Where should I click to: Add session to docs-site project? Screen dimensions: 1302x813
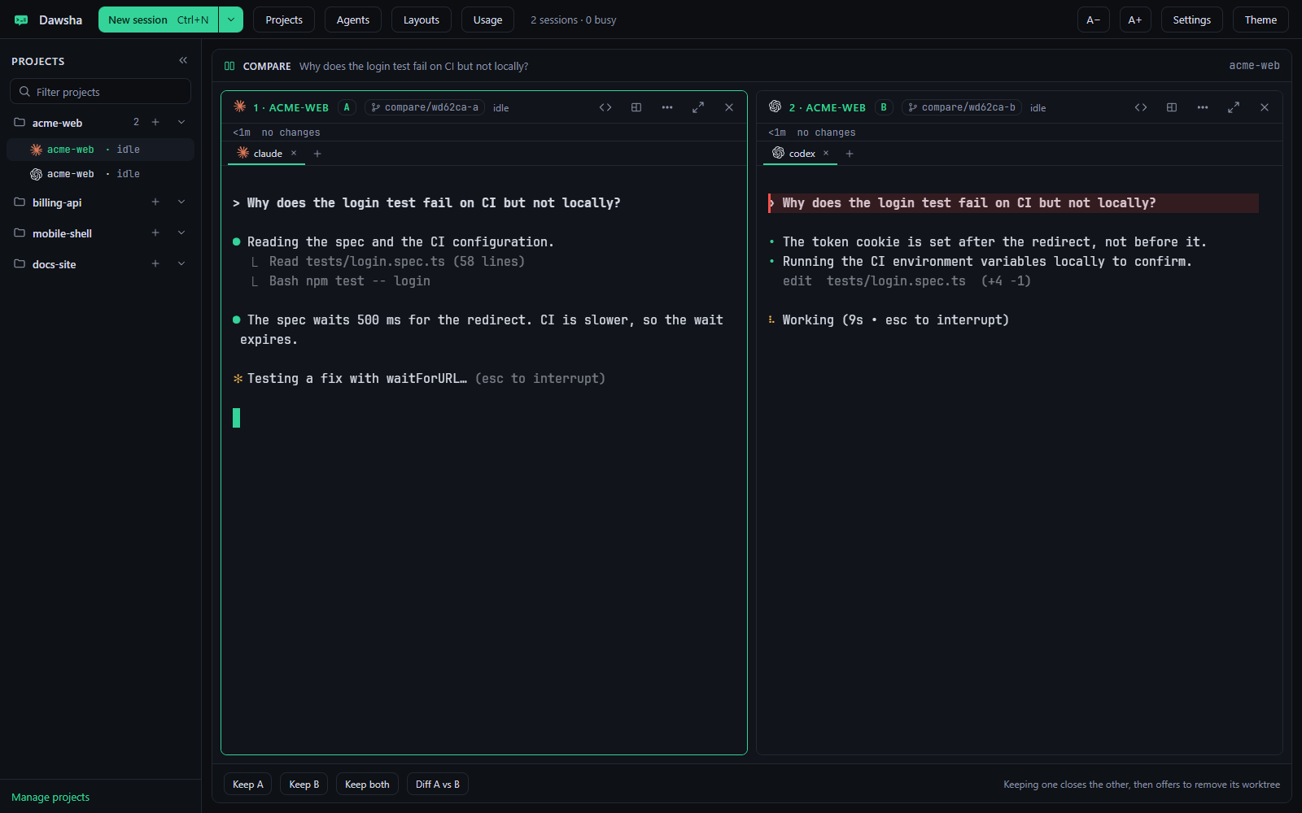coord(155,263)
